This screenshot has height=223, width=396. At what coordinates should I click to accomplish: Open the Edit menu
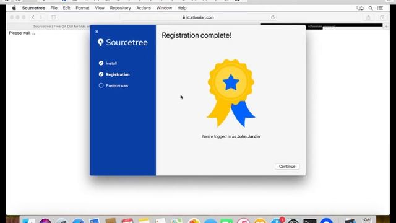[66, 8]
